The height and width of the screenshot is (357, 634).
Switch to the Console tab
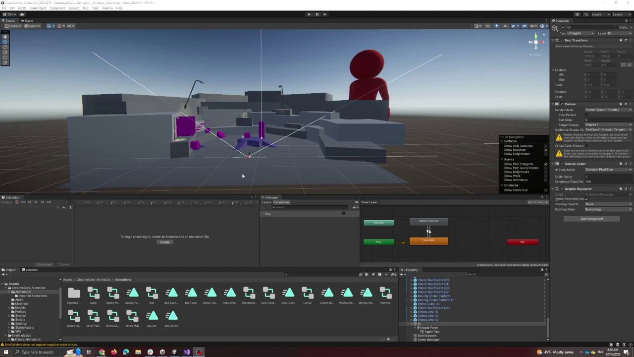[x=31, y=269]
